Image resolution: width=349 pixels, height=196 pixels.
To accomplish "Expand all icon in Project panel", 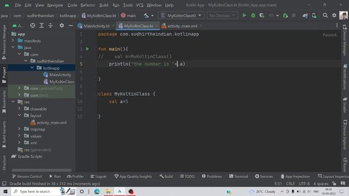I will pos(41,26).
